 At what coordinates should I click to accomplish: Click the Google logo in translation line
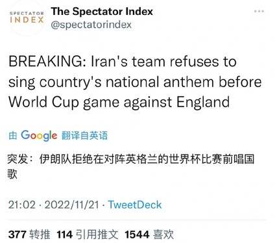39,136
